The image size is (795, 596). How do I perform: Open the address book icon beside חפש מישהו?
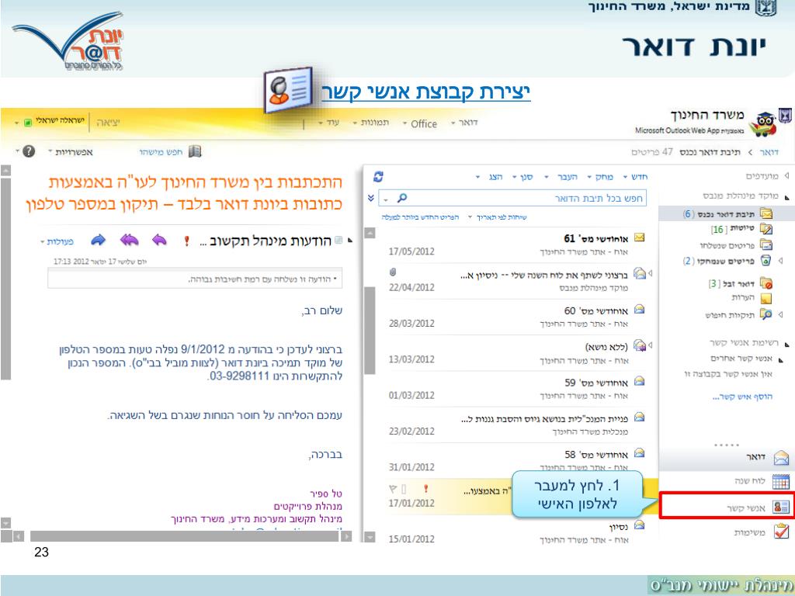[195, 151]
